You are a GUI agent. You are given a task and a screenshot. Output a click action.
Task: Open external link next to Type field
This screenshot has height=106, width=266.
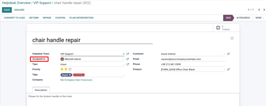pyautogui.click(x=128, y=64)
